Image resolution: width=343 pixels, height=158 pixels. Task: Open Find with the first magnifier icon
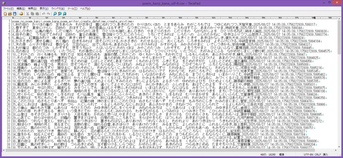(55, 13)
